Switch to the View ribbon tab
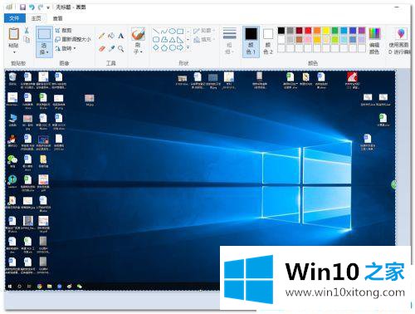415x314 pixels. click(x=58, y=18)
